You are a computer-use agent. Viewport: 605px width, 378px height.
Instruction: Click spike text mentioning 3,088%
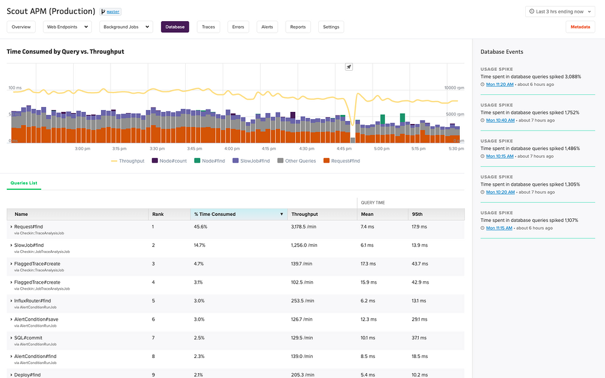531,77
